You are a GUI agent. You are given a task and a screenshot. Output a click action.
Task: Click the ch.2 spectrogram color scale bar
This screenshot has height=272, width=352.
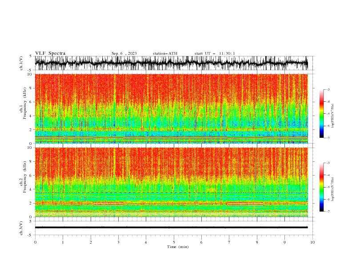321,187
